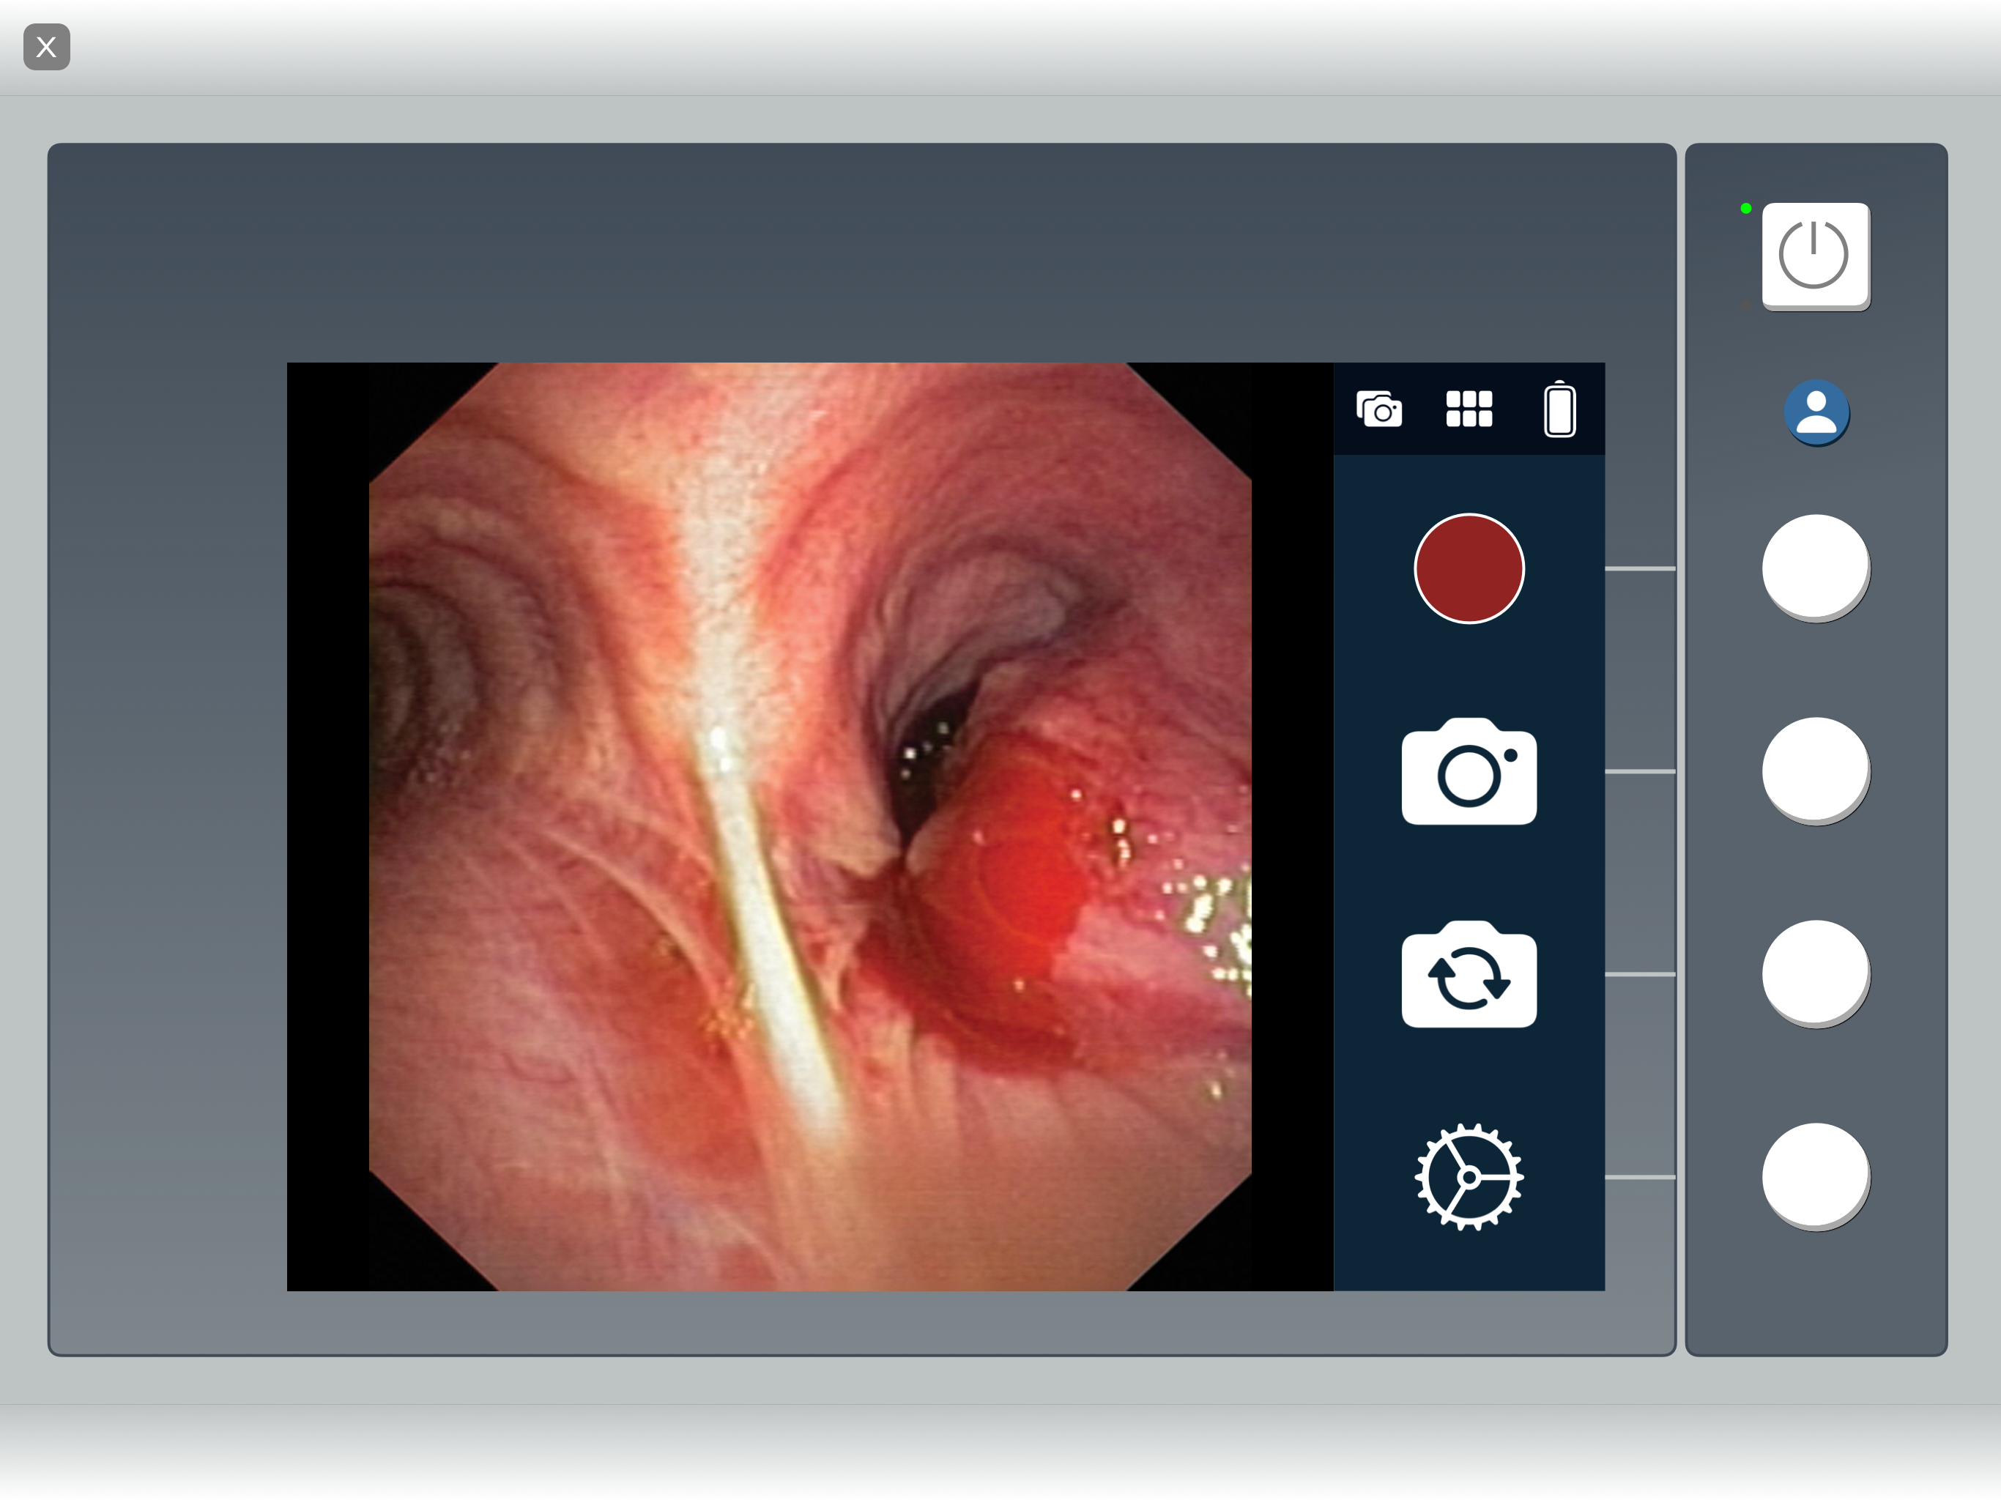
Task: Click the large capture photo camera icon
Action: tap(1469, 772)
